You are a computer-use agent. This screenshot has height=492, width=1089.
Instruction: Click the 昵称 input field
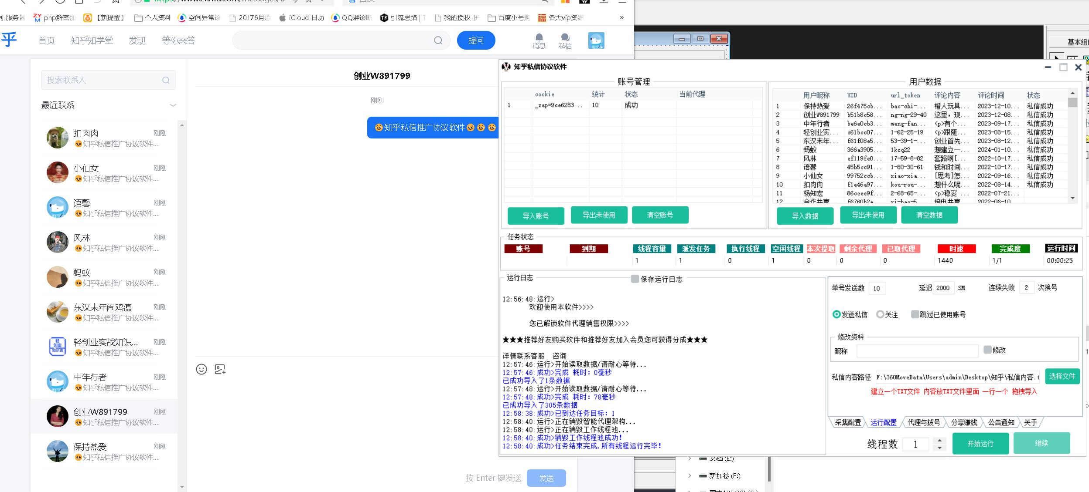[x=917, y=350]
